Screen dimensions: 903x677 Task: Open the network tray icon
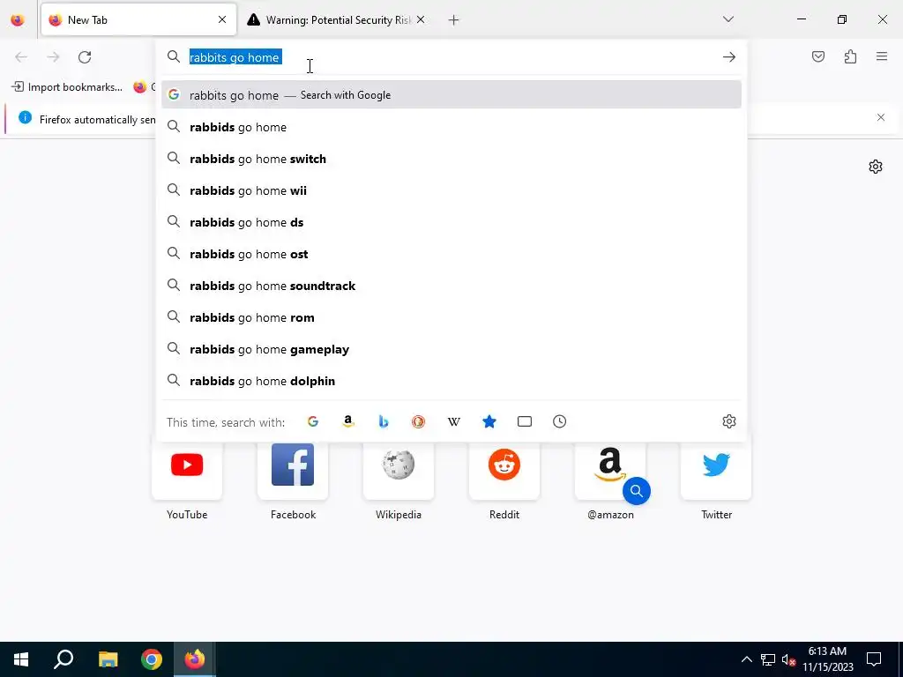(768, 659)
